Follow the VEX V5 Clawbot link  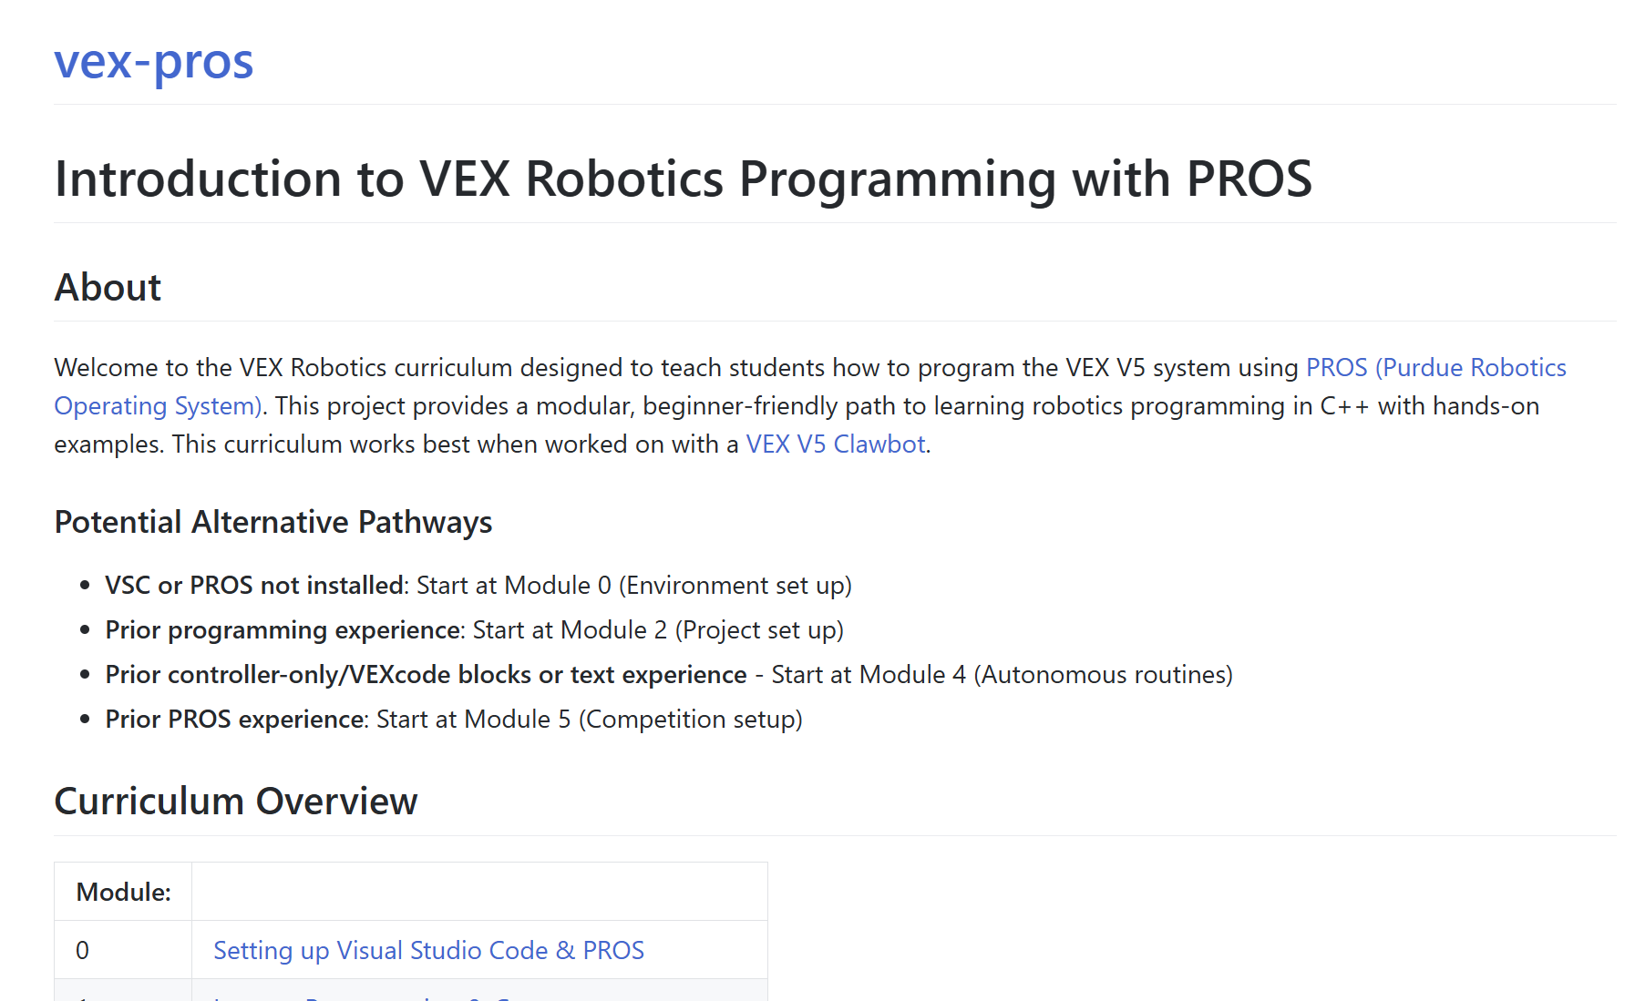point(835,444)
